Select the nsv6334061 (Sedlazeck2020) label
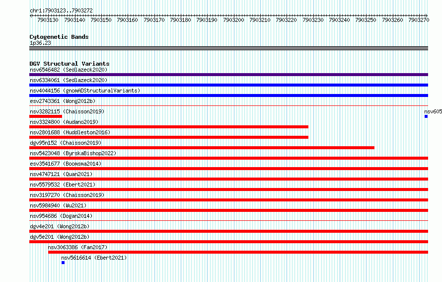 [69, 80]
